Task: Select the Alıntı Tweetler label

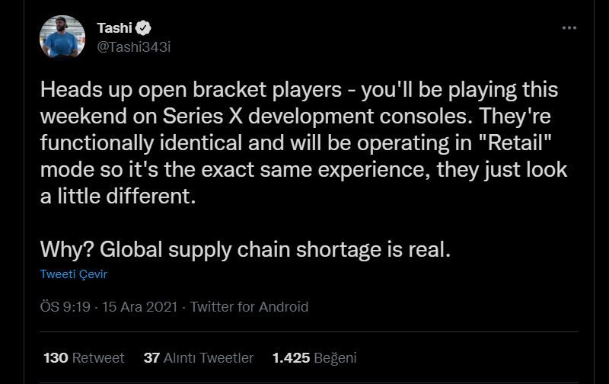Action: coord(208,358)
